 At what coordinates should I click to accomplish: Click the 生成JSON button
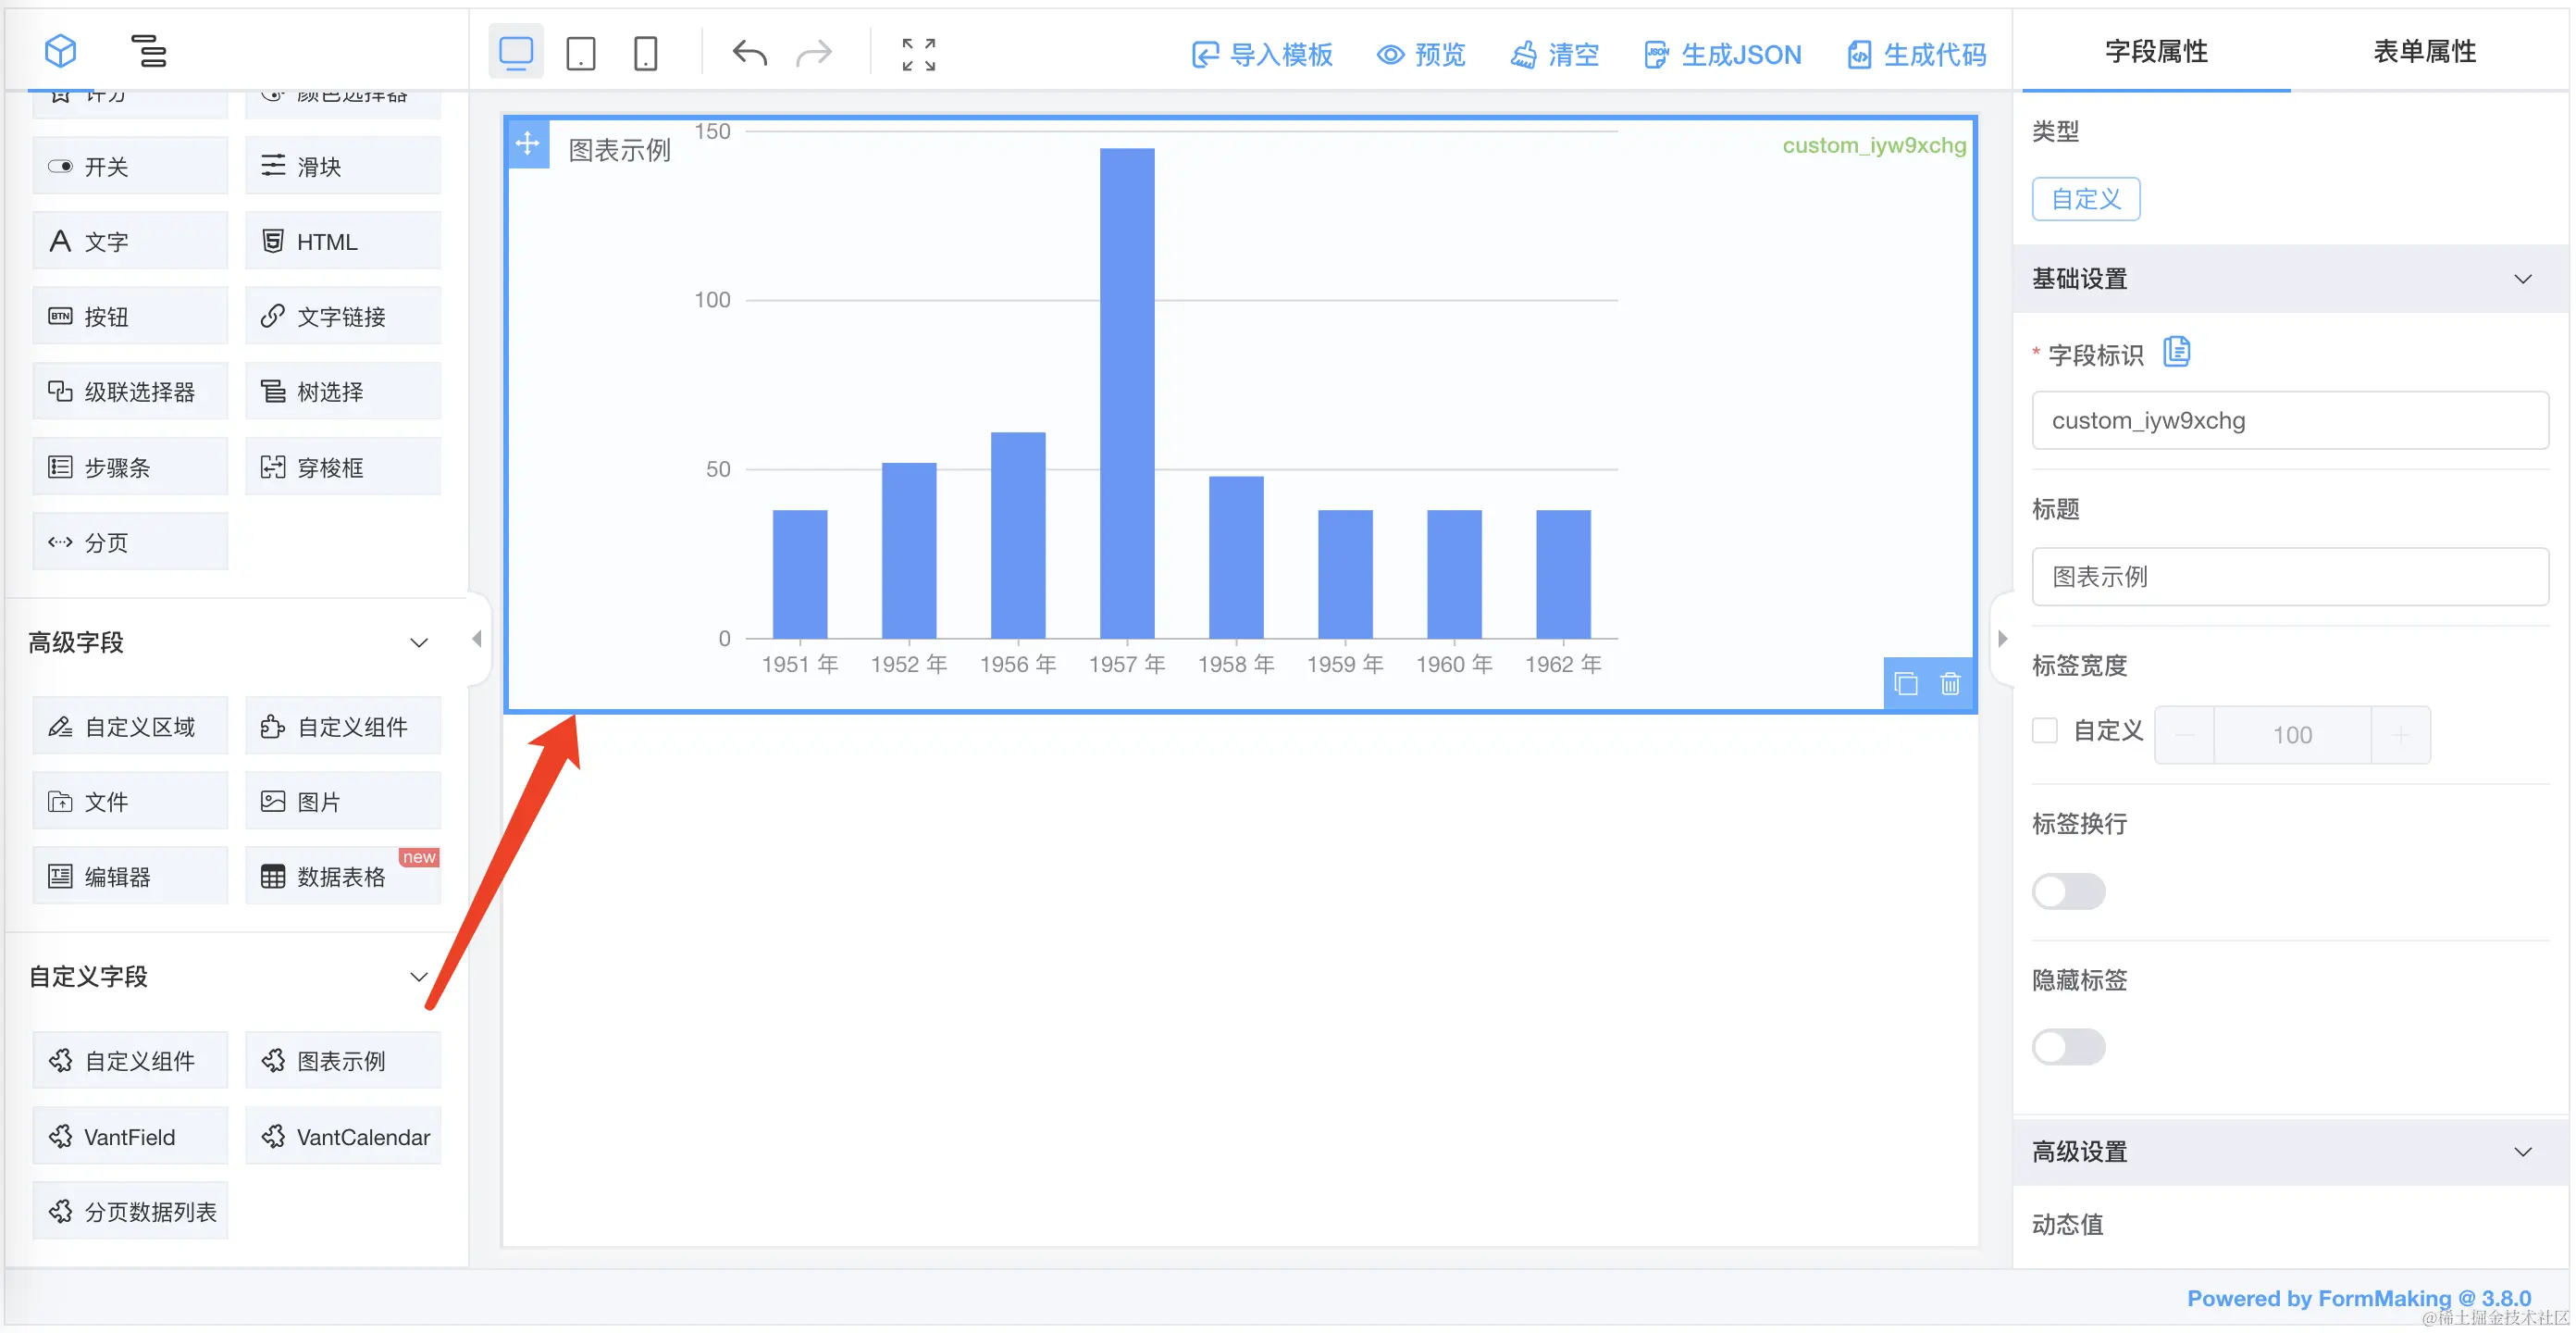tap(1722, 55)
